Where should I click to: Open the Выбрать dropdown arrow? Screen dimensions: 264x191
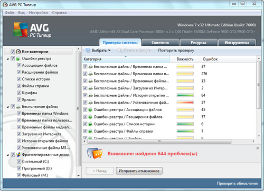pyautogui.click(x=109, y=51)
